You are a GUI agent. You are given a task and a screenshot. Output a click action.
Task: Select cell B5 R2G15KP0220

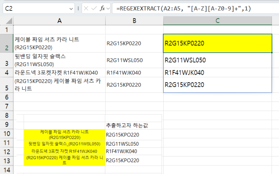point(134,85)
